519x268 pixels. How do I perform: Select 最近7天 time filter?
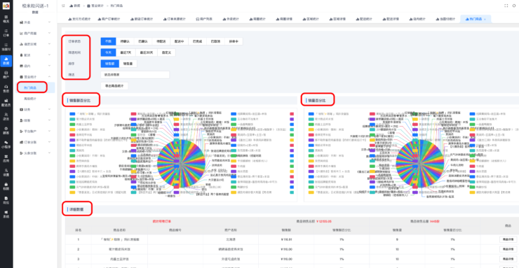[x=126, y=52]
